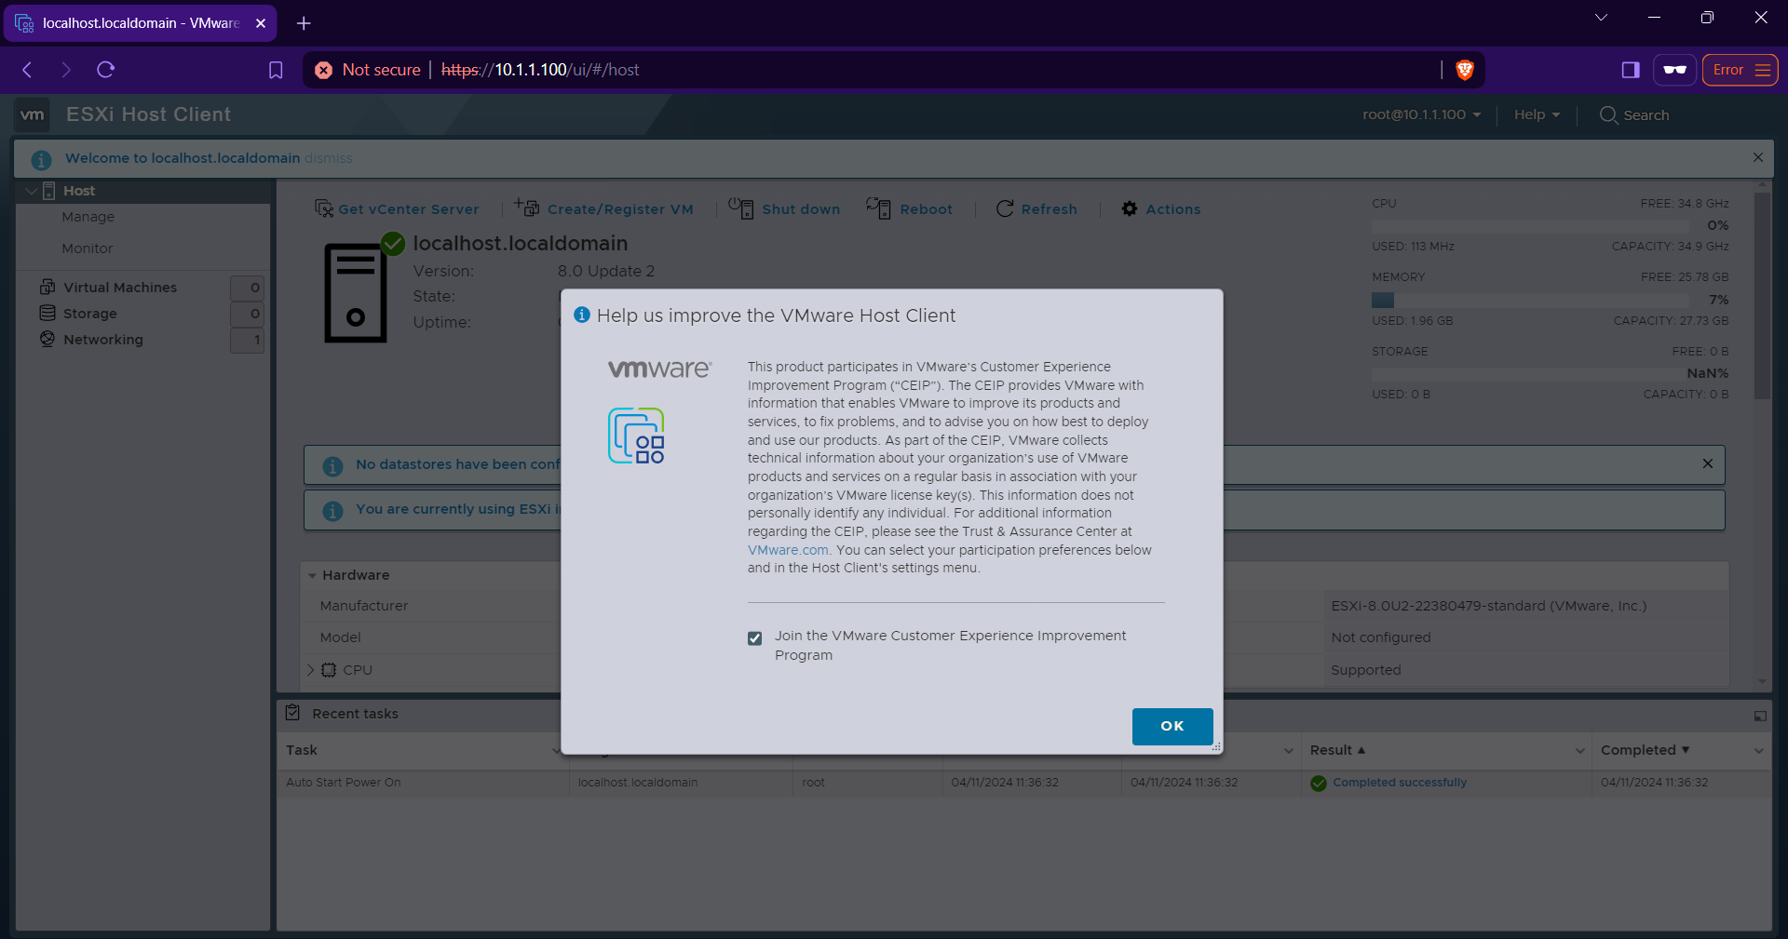Click the green success check icon
Image resolution: width=1788 pixels, height=939 pixels.
coord(1319,784)
